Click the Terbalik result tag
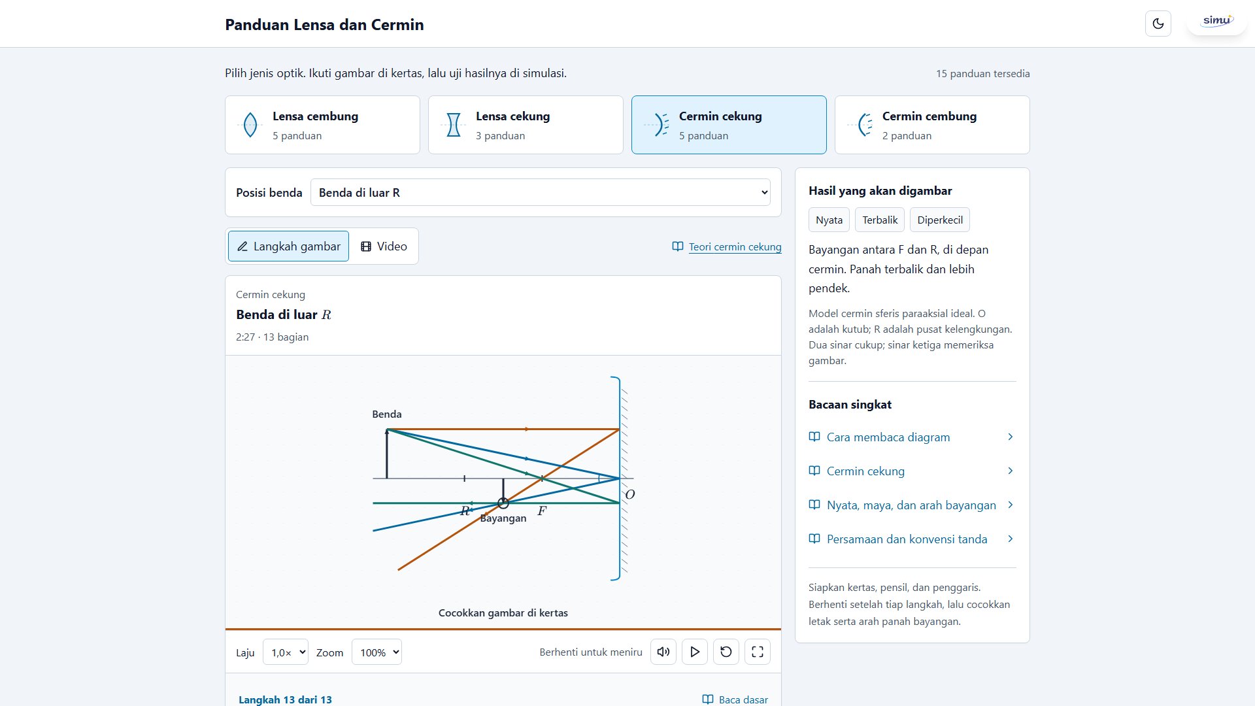 pyautogui.click(x=879, y=220)
